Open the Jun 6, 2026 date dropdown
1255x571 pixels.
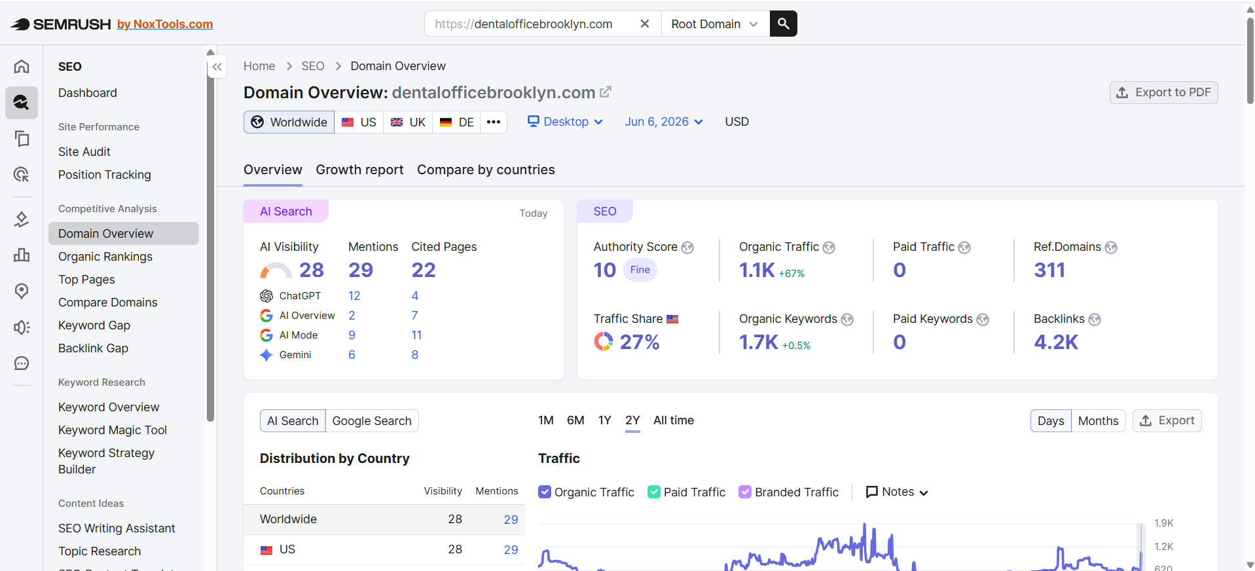tap(664, 122)
